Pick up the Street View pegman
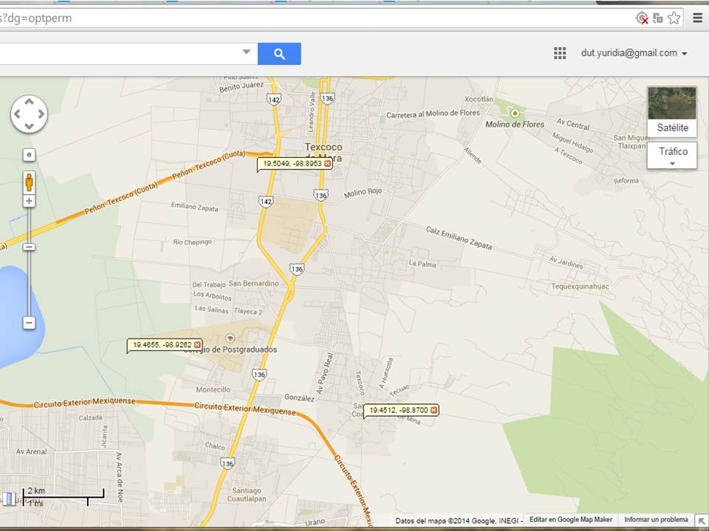709x531 pixels. pyautogui.click(x=29, y=181)
